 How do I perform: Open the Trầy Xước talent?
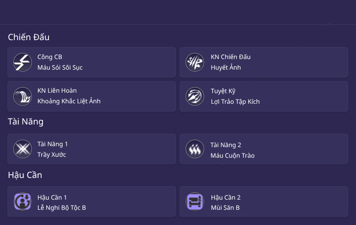[x=52, y=155]
